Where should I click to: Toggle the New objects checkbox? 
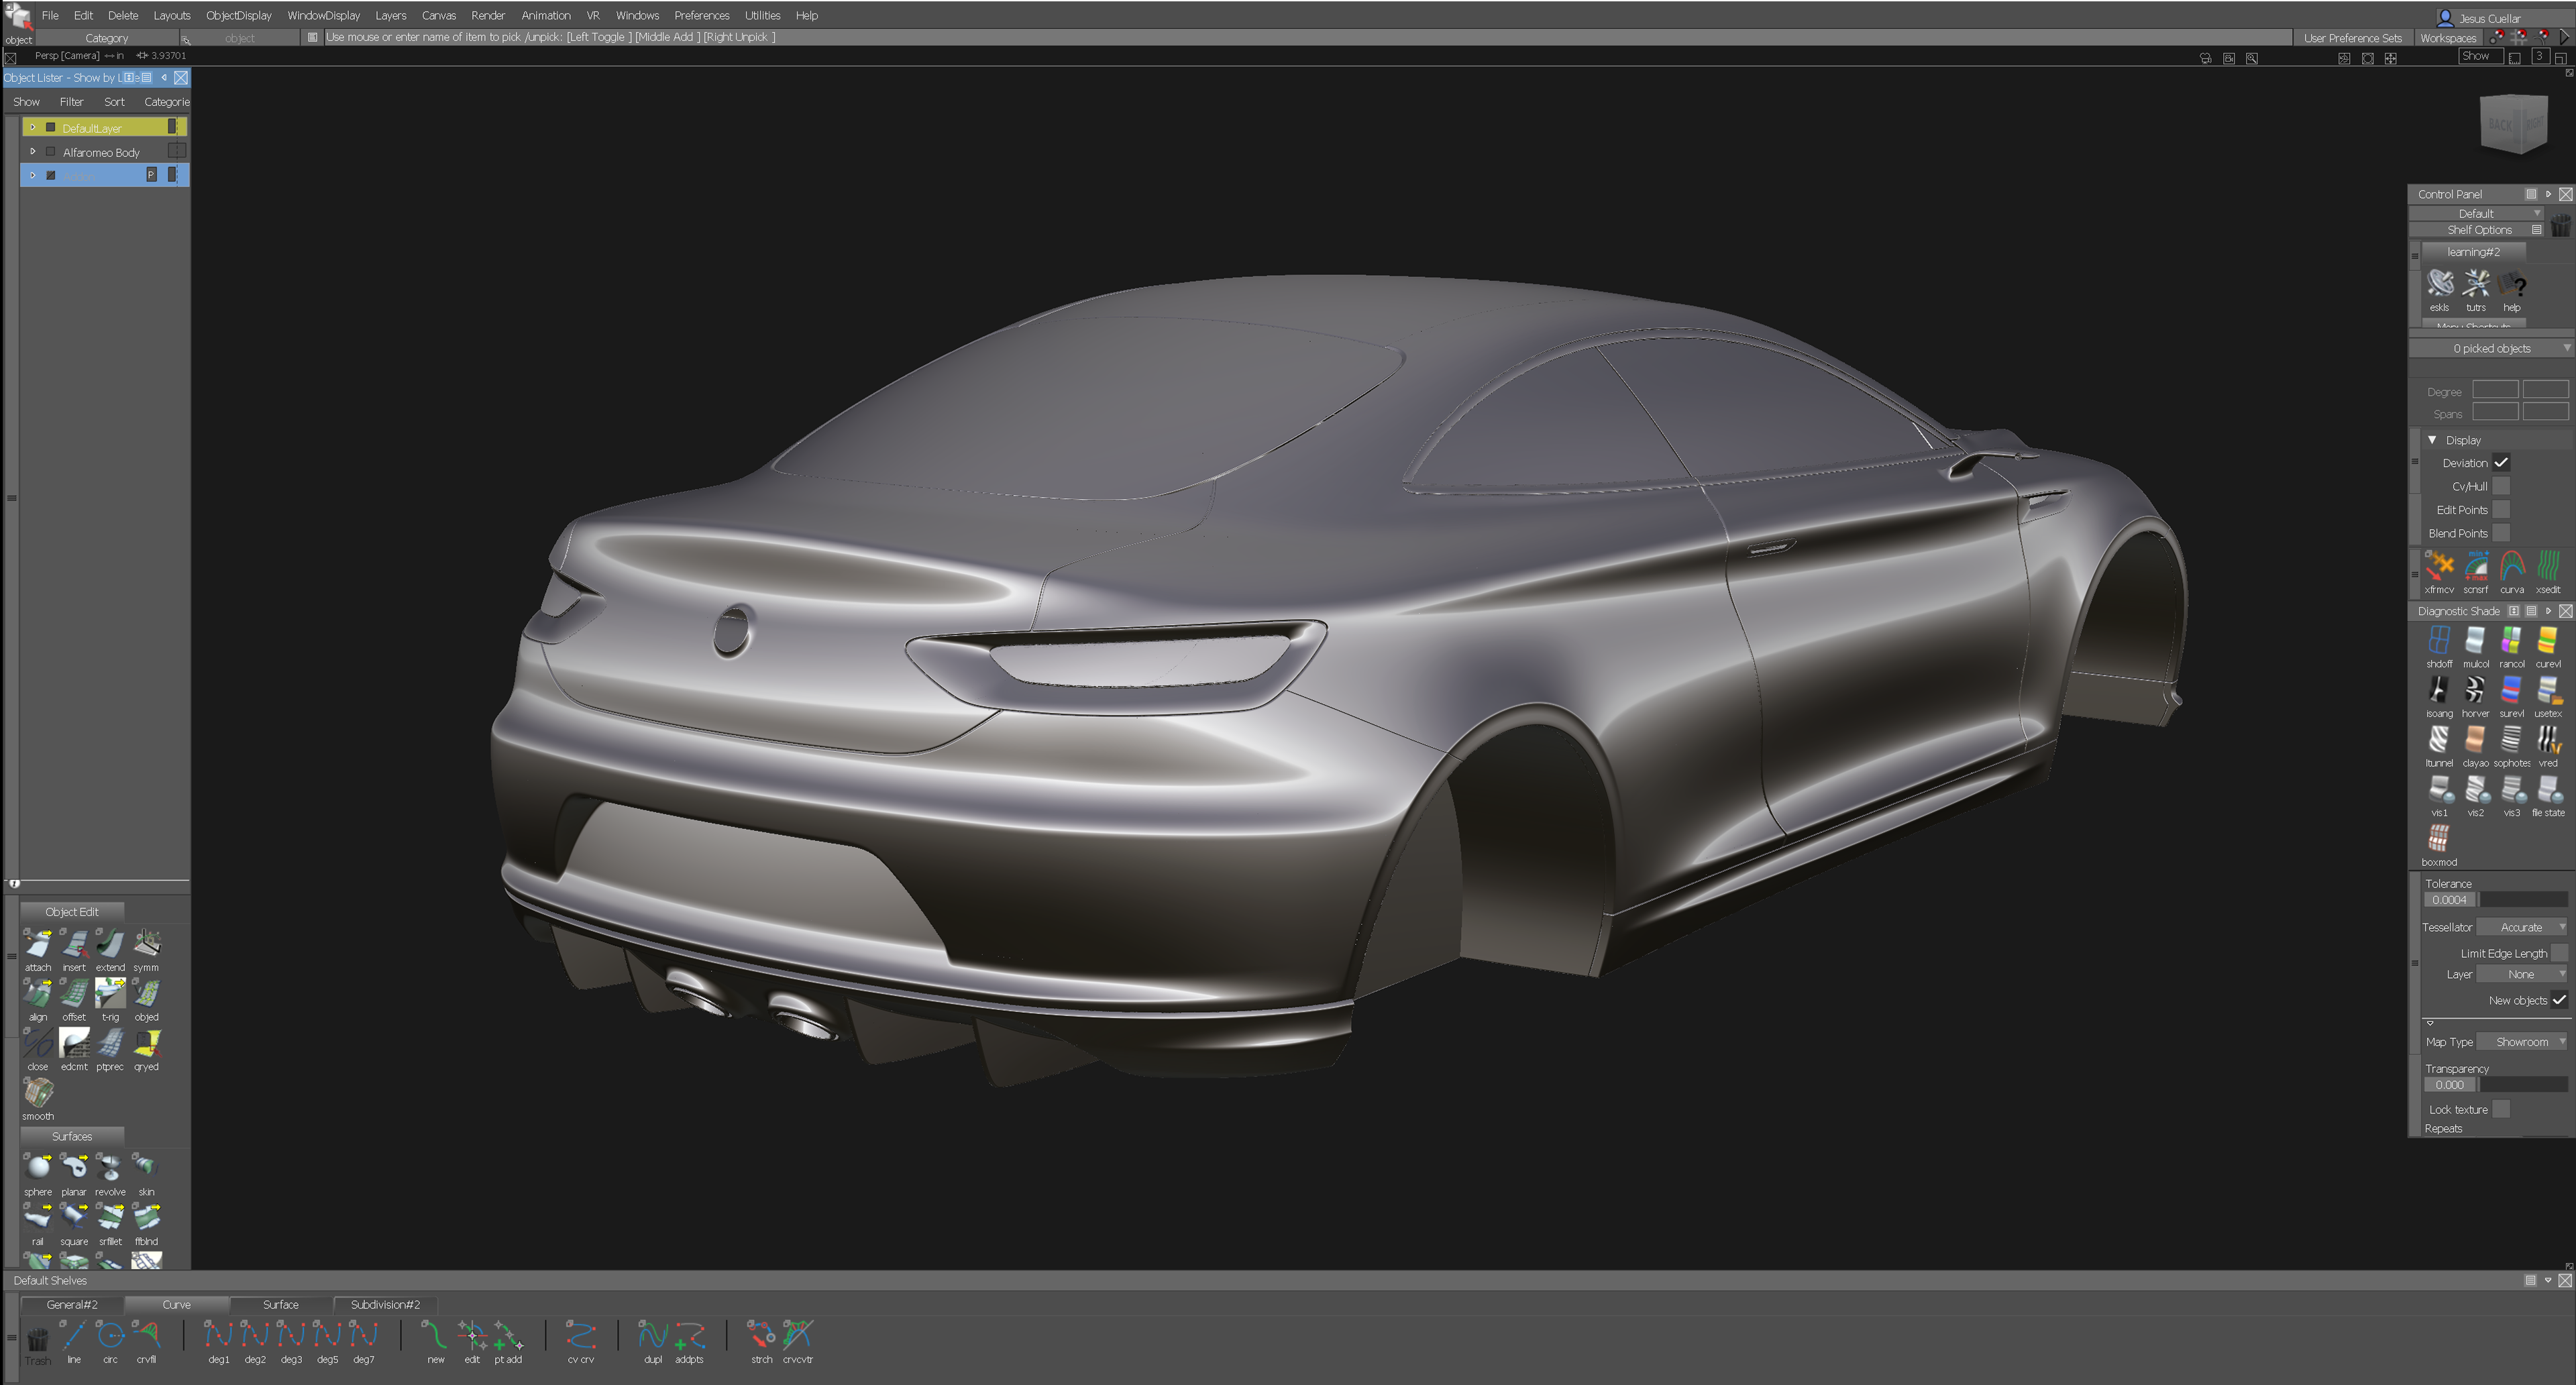pyautogui.click(x=2559, y=1000)
